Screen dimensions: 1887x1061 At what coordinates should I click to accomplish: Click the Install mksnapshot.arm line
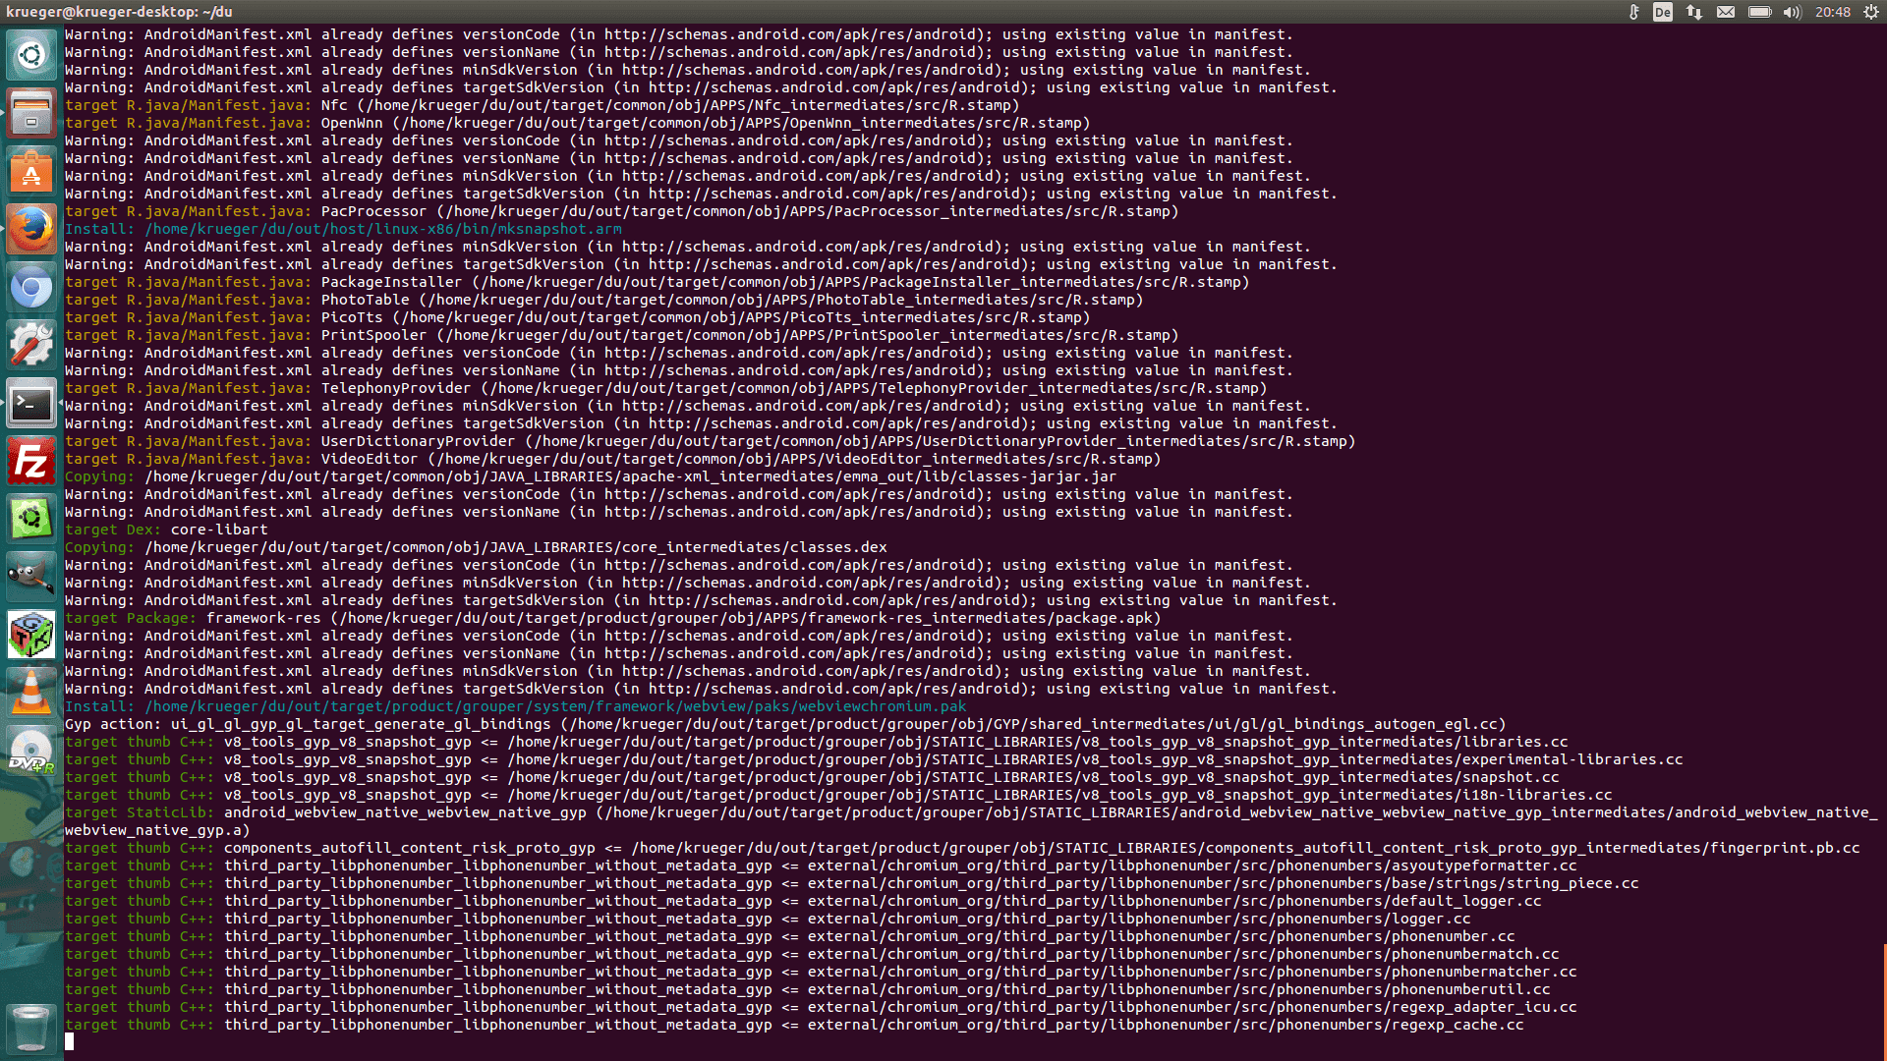pos(343,229)
